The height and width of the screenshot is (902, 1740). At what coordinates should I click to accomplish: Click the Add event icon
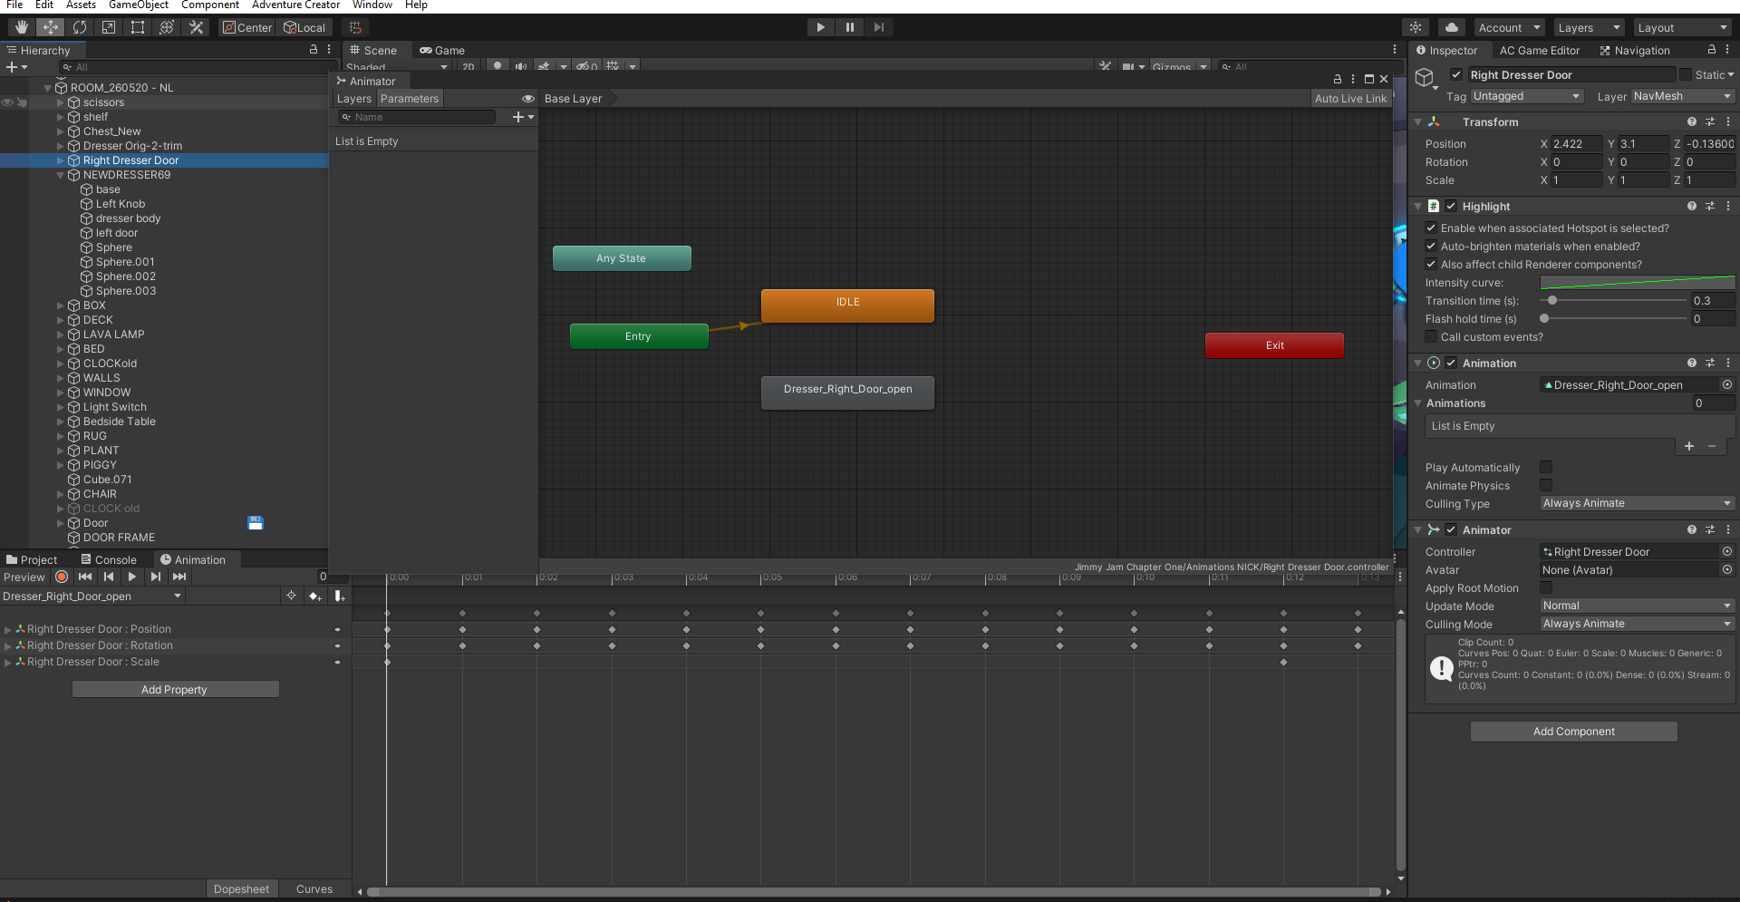pyautogui.click(x=339, y=596)
